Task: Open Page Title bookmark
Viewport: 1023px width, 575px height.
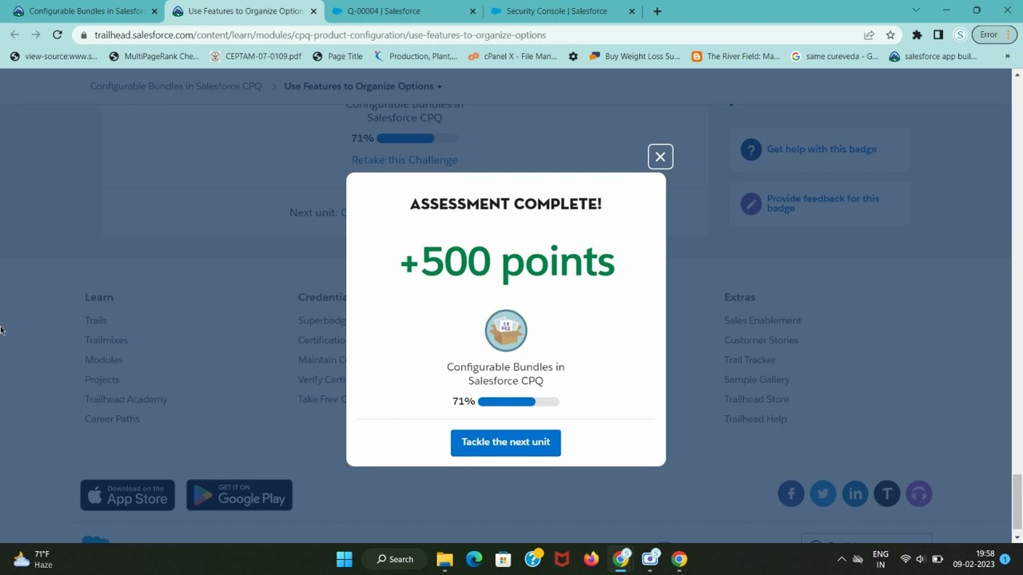Action: pyautogui.click(x=337, y=57)
